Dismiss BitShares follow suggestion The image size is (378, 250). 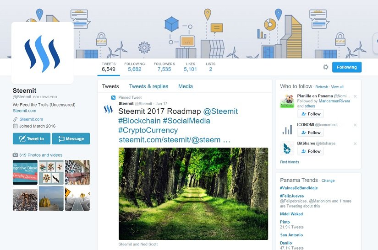tap(355, 144)
